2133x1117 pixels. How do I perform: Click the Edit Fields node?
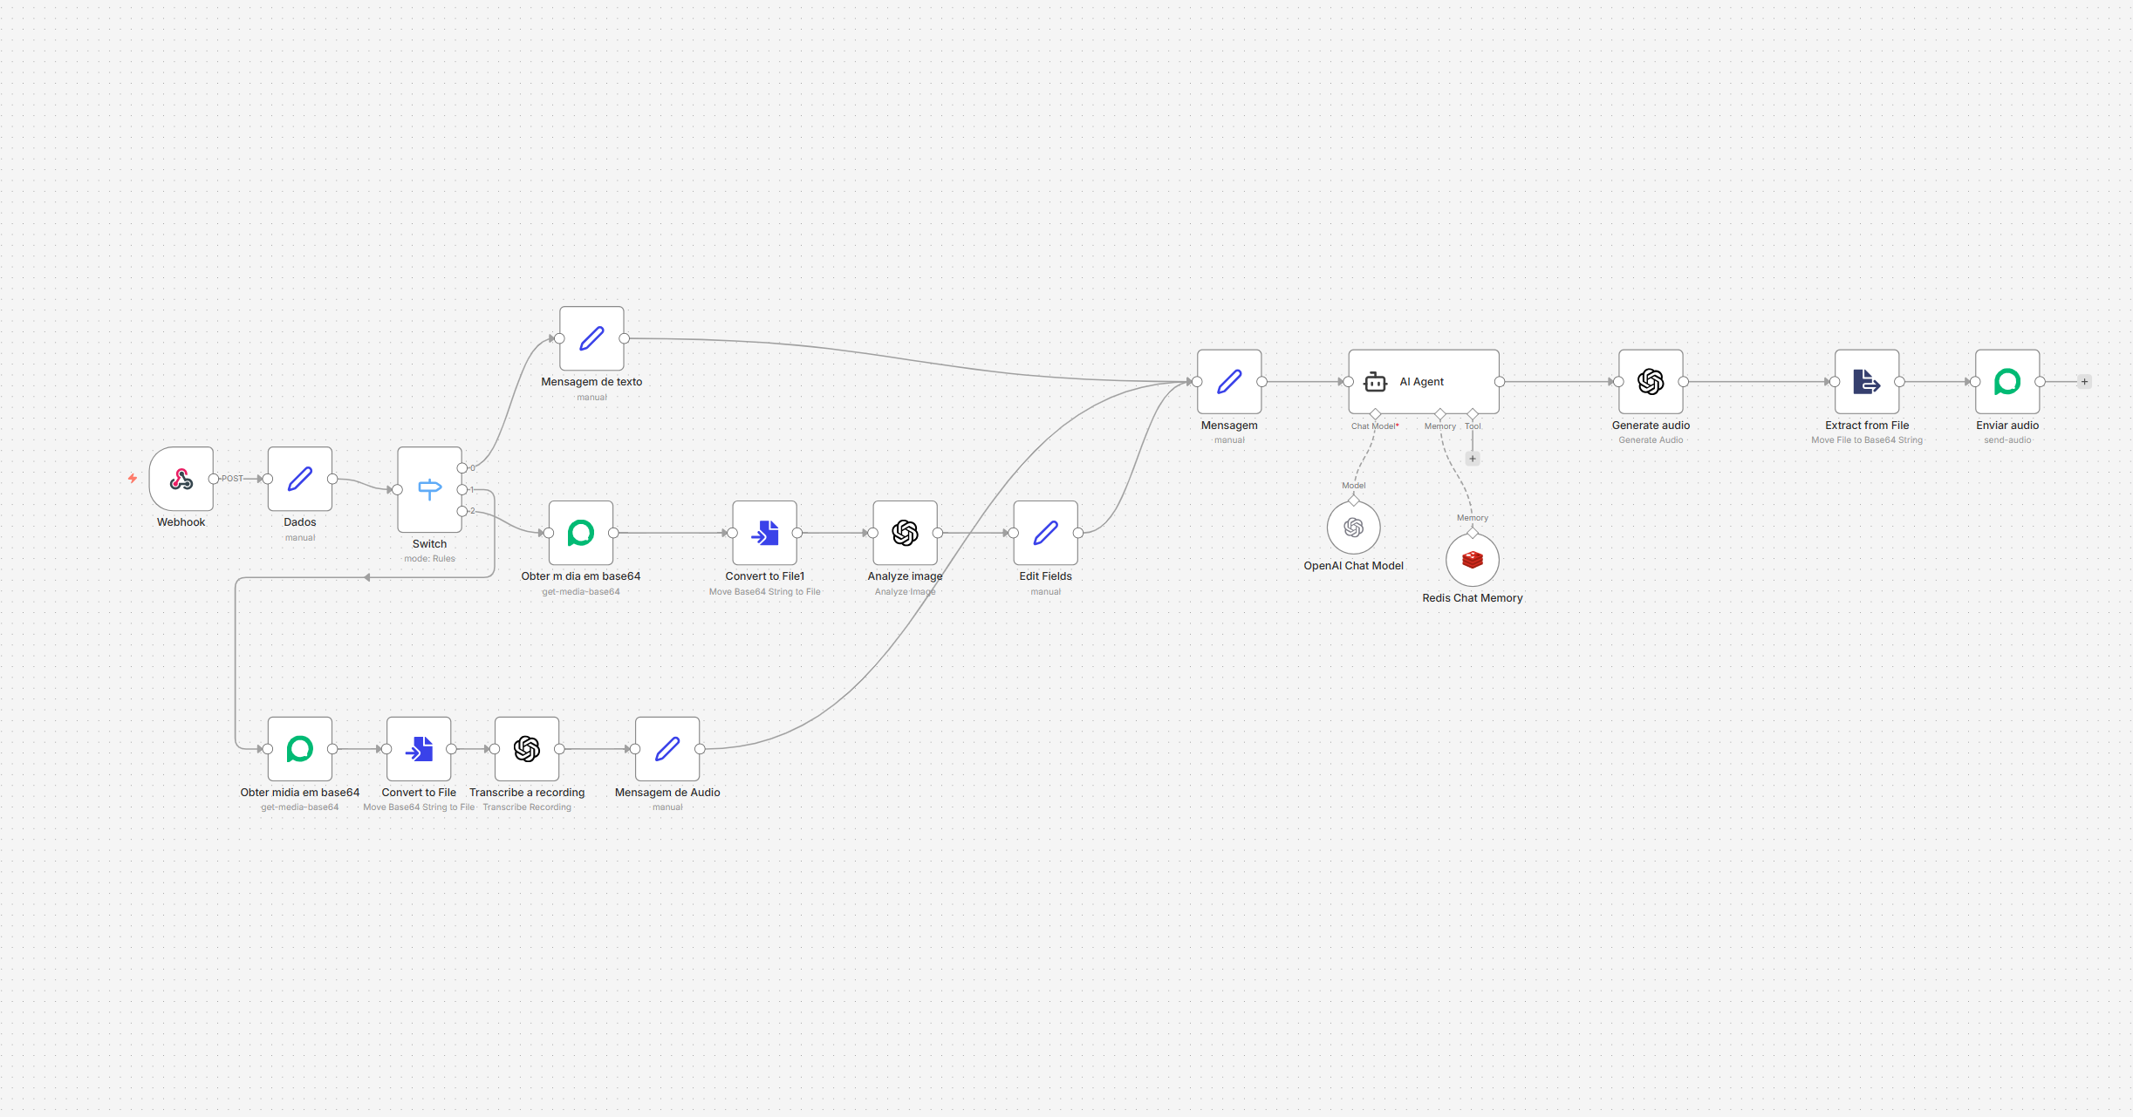pyautogui.click(x=1045, y=533)
